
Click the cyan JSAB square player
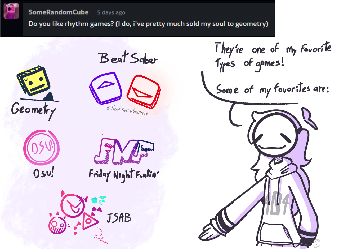tap(95, 200)
